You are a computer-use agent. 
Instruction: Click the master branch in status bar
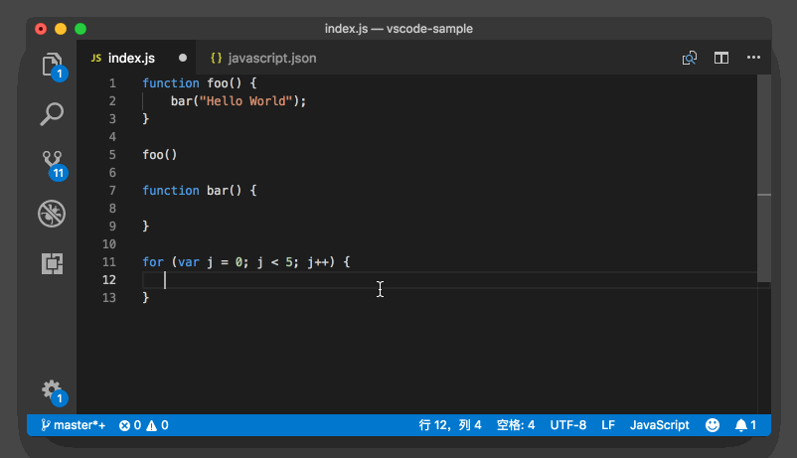[73, 425]
